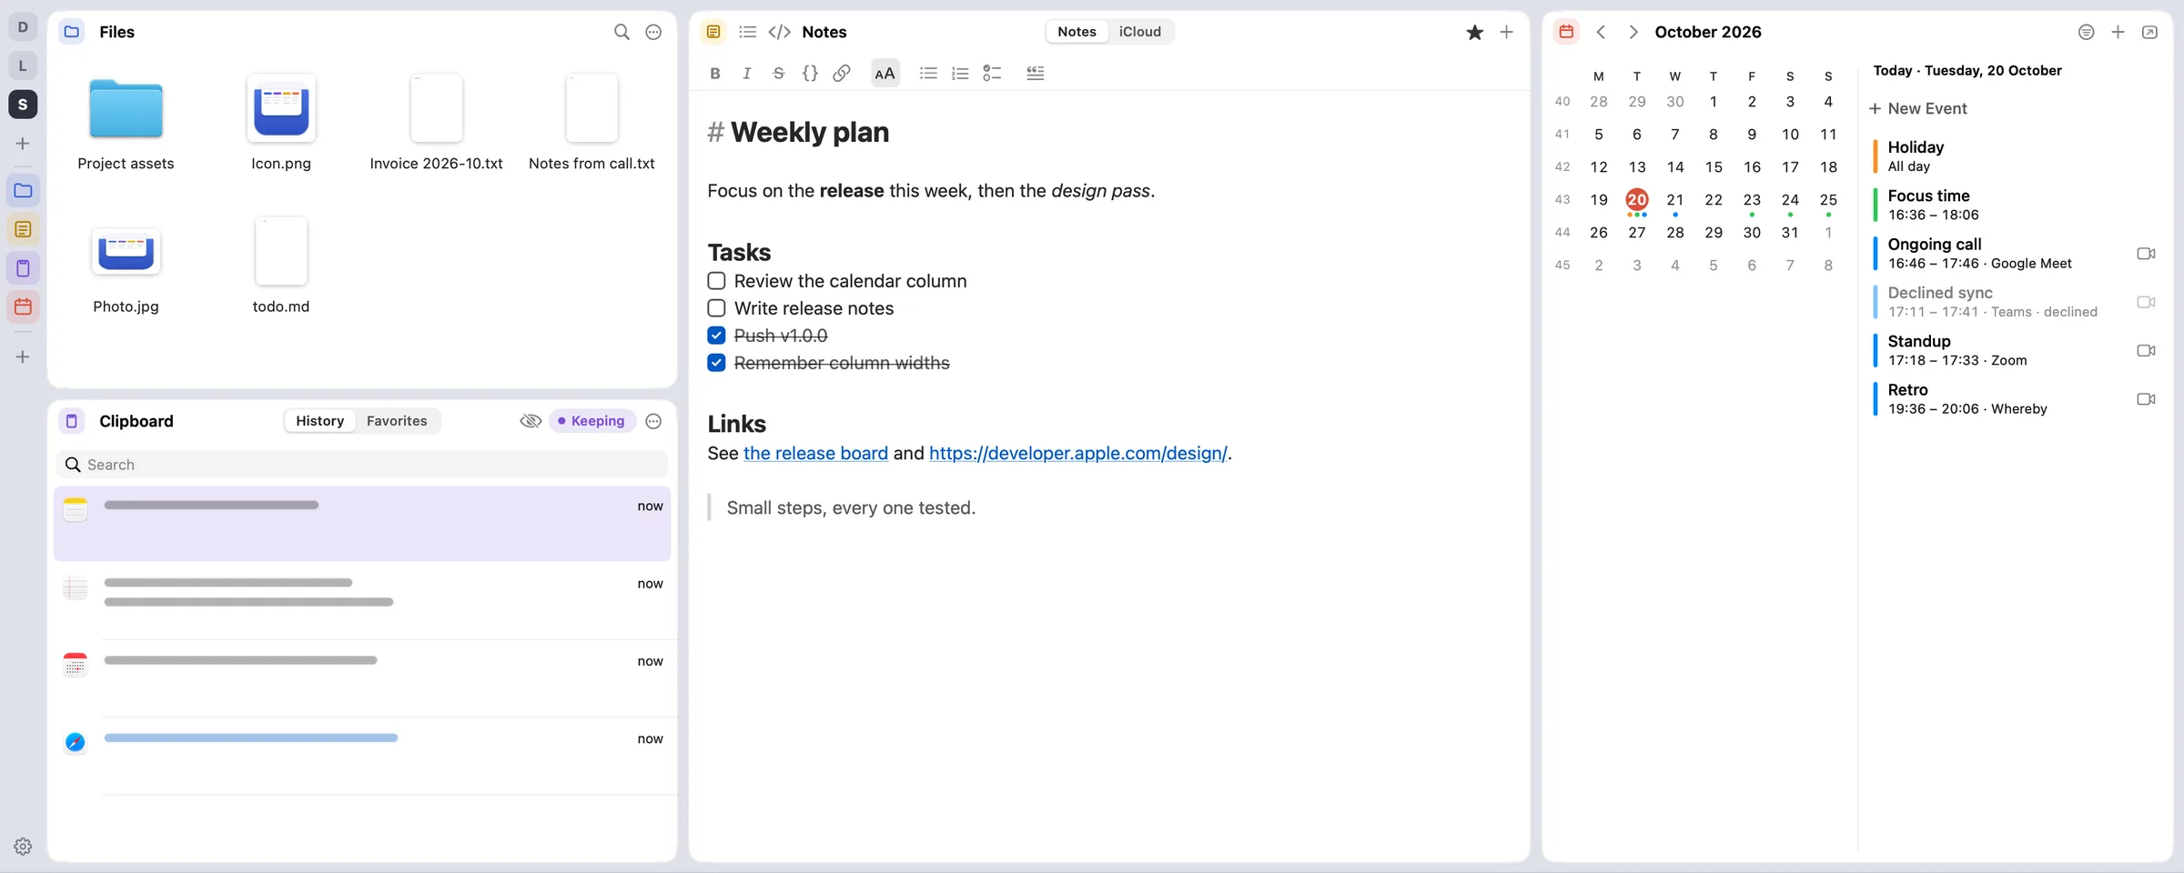
Task: Create a new note with plus button
Action: 1507,32
